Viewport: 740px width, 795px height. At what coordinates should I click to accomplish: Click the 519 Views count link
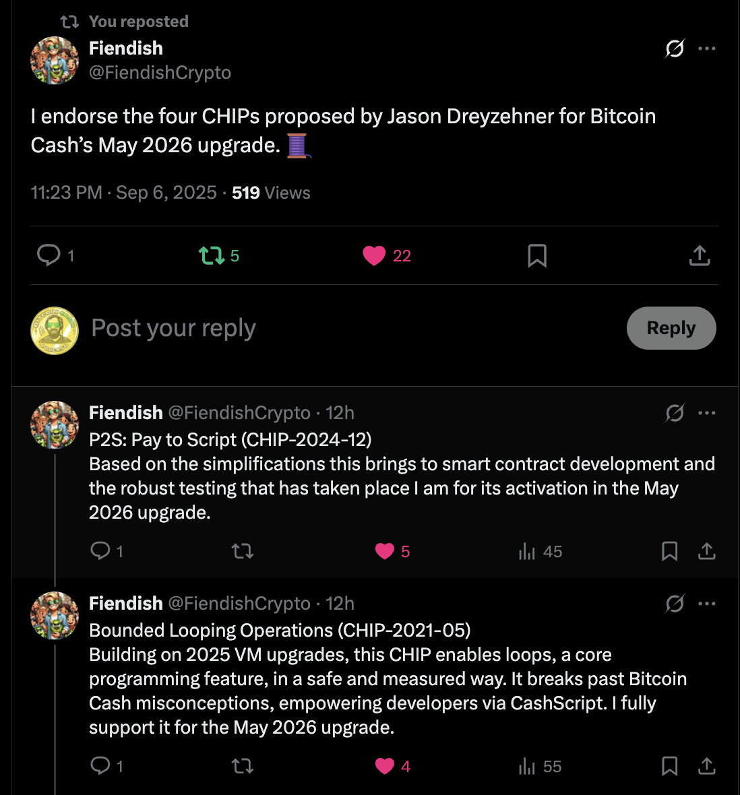pyautogui.click(x=271, y=193)
